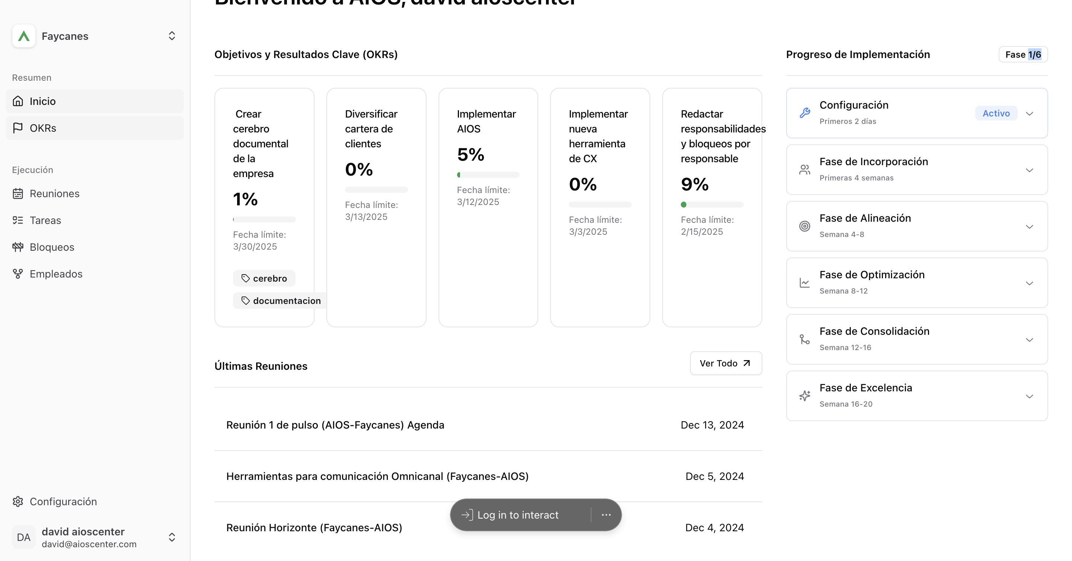Click the arrow icon in Ver Todo
The width and height of the screenshot is (1072, 561).
click(x=747, y=363)
